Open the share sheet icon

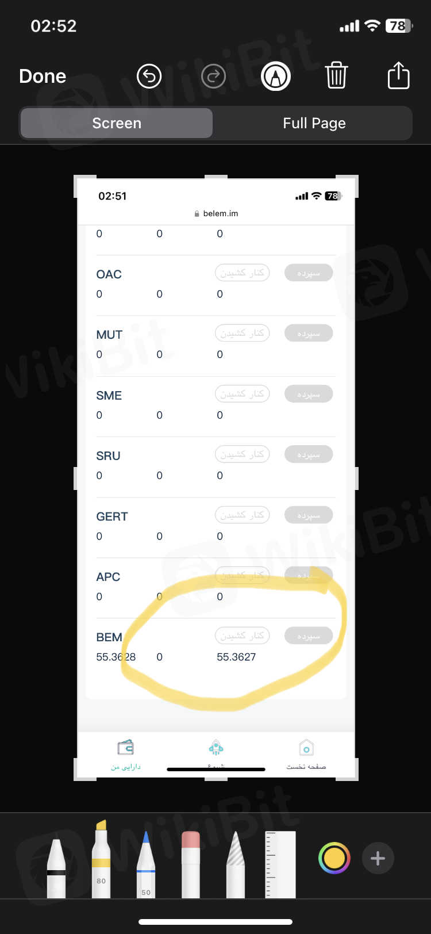[x=398, y=76]
